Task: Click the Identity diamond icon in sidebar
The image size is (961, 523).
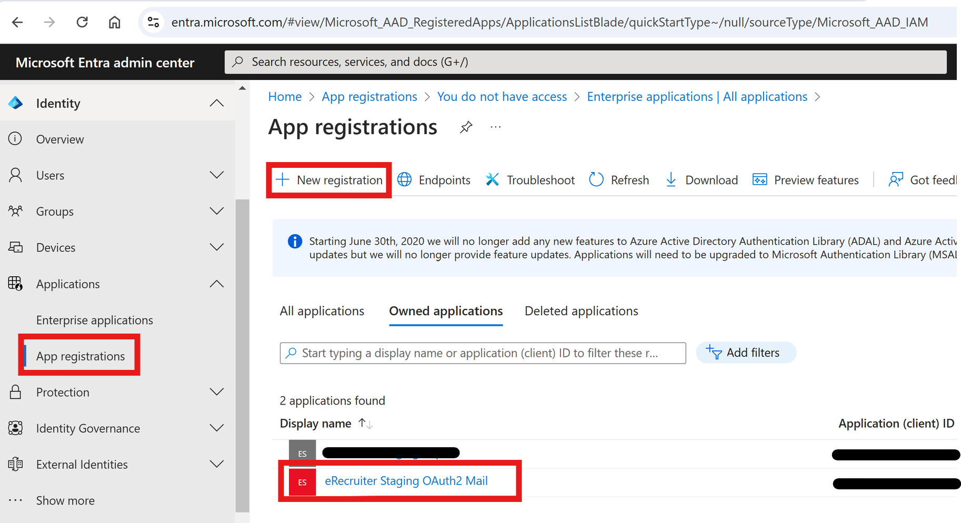Action: pos(16,103)
